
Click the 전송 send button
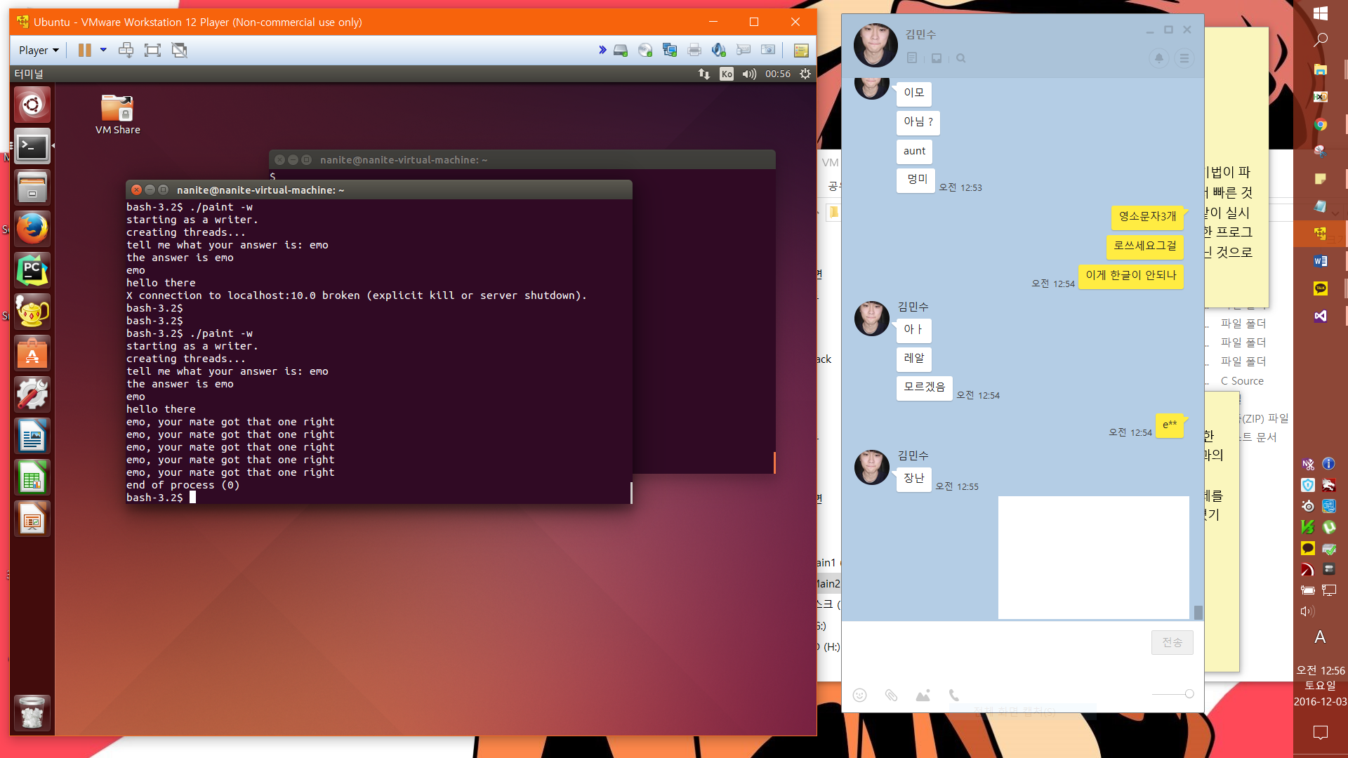(x=1172, y=642)
